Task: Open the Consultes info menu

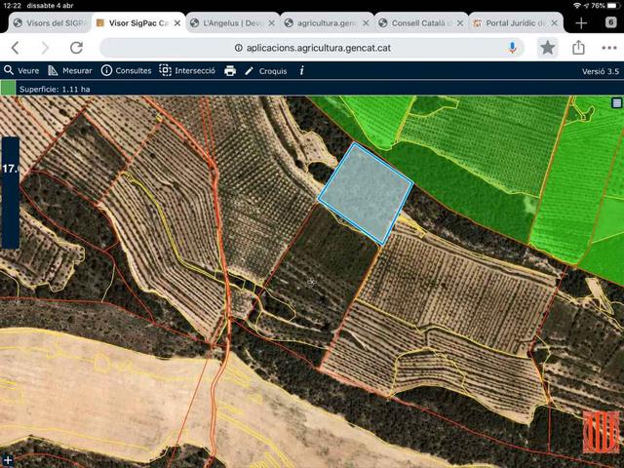Action: coord(126,70)
